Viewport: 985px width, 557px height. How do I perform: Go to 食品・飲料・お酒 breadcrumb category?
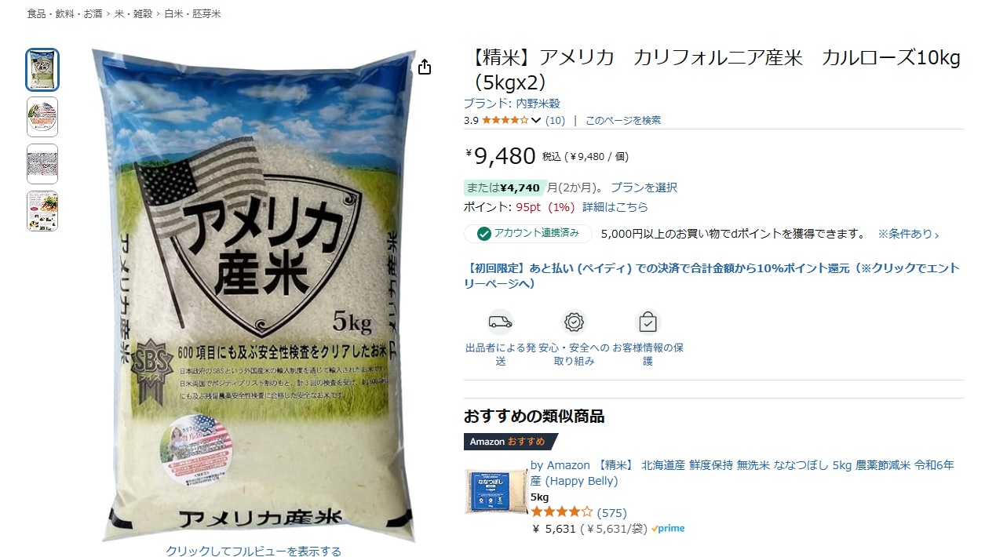(x=64, y=14)
